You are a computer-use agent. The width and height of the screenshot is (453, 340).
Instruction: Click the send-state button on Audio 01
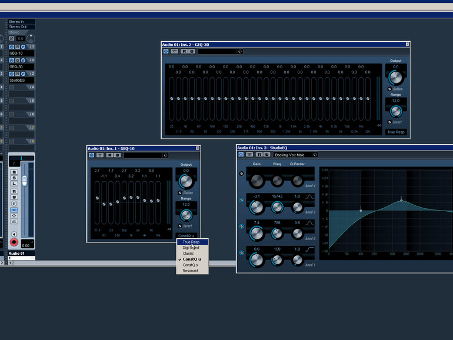(x=14, y=222)
